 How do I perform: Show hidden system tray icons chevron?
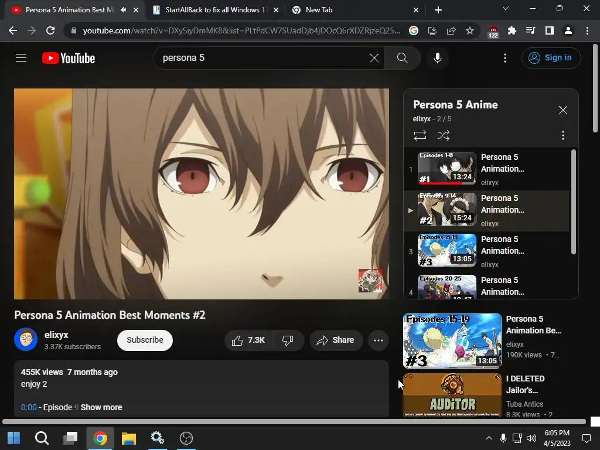pos(489,438)
